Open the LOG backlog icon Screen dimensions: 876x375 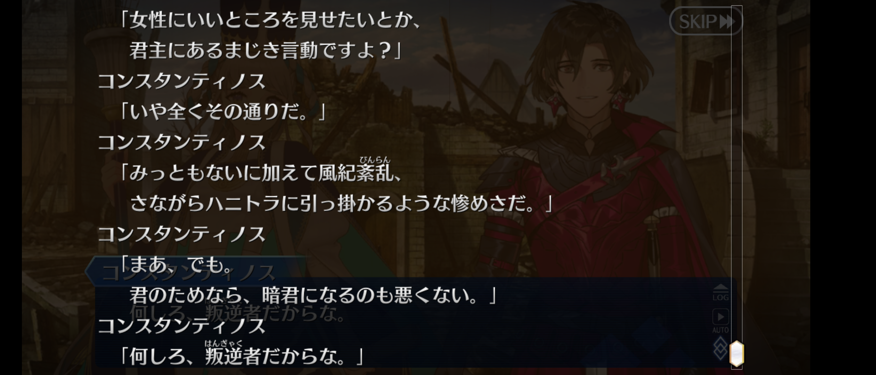[720, 293]
